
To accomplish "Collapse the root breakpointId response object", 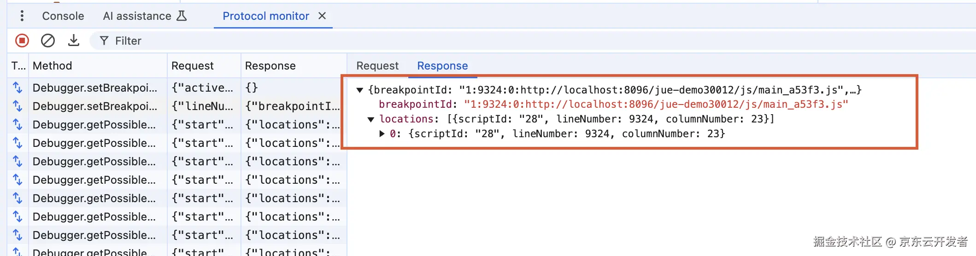I will click(x=360, y=90).
